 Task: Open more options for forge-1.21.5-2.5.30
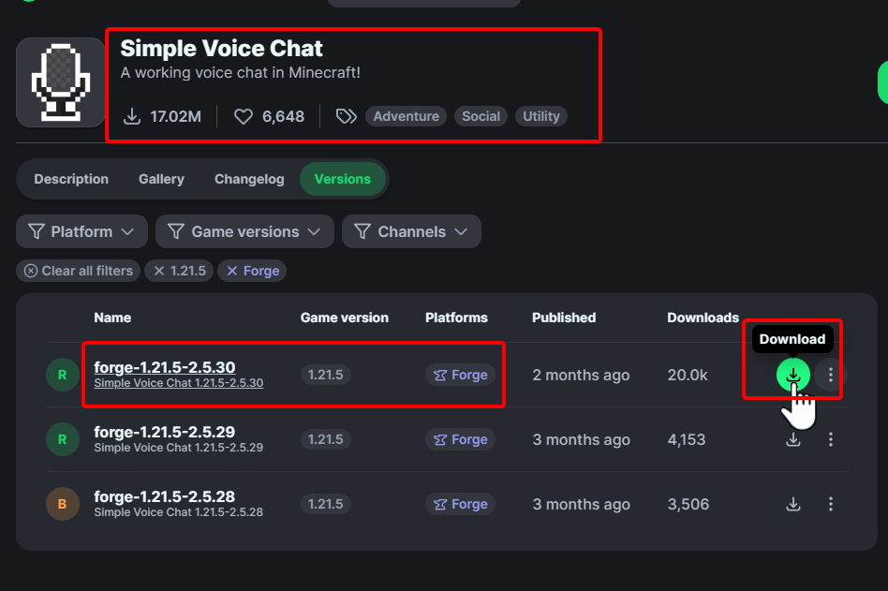point(830,375)
